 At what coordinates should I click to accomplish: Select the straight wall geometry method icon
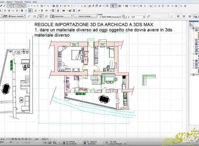29,16
